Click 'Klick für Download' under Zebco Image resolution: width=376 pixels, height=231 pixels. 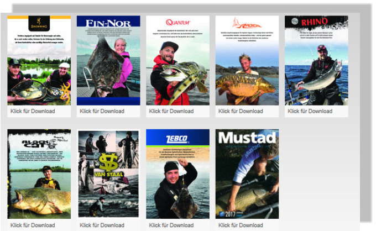[x=171, y=225]
